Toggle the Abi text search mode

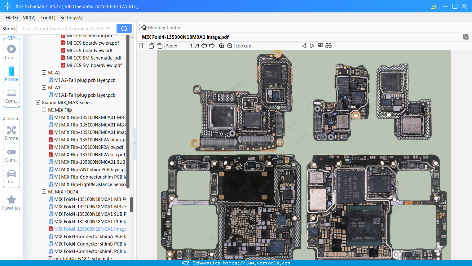[x=320, y=46]
